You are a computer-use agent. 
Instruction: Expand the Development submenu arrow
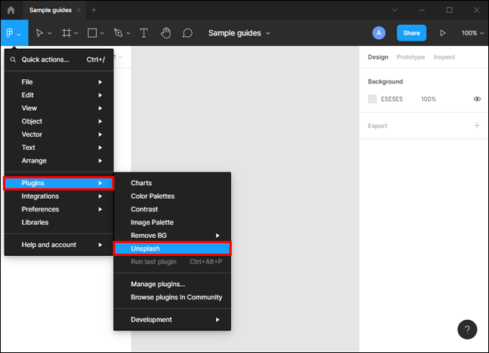pos(217,320)
